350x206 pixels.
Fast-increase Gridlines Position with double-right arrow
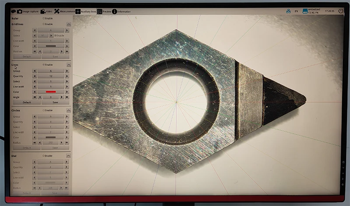[67, 51]
